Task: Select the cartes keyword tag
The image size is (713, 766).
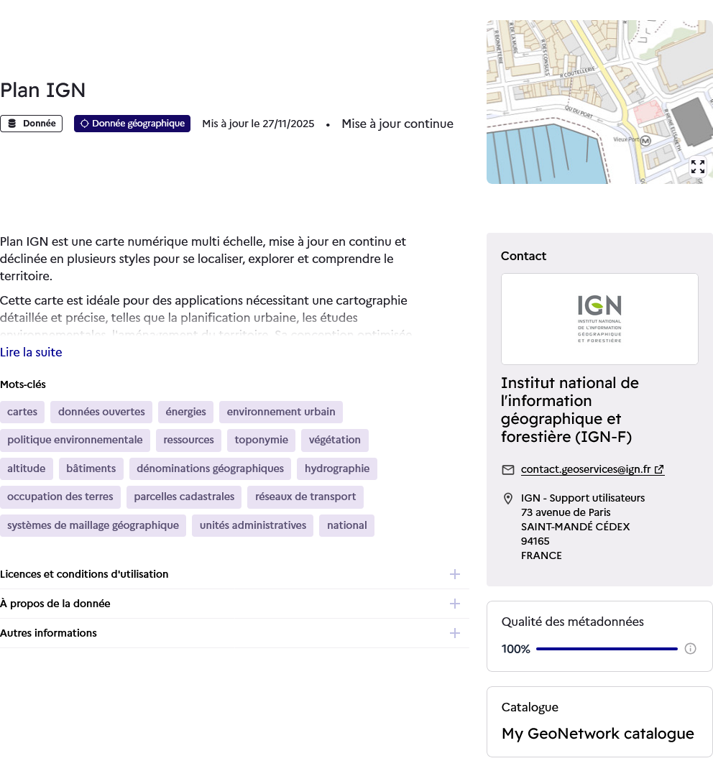Action: pos(22,412)
